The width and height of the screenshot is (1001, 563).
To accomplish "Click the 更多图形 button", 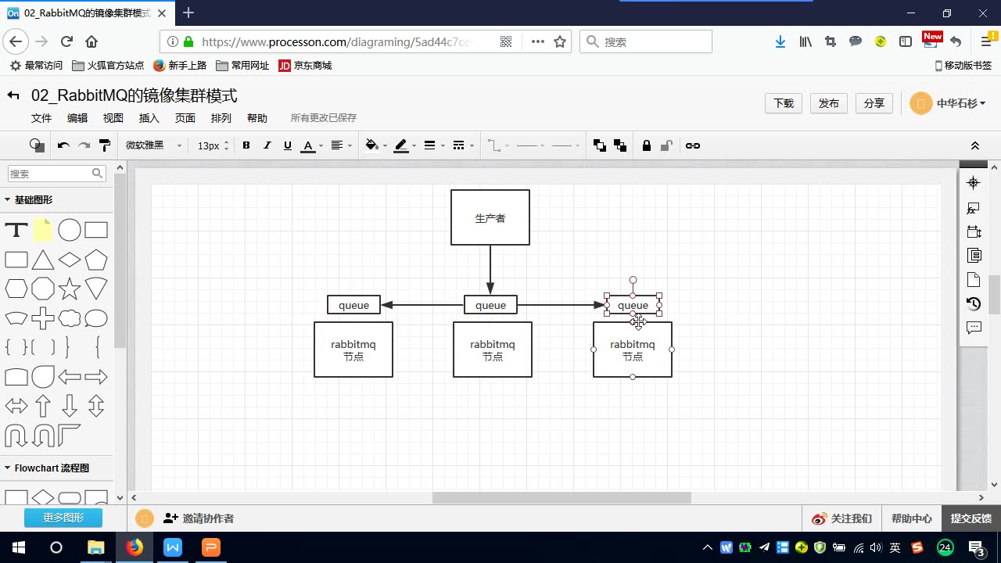I will click(x=63, y=518).
